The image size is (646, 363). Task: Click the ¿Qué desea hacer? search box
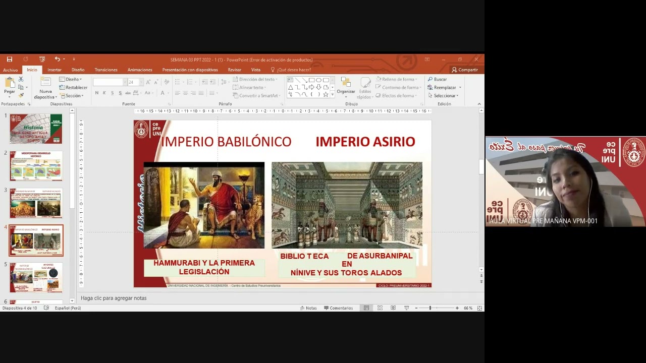coord(291,70)
